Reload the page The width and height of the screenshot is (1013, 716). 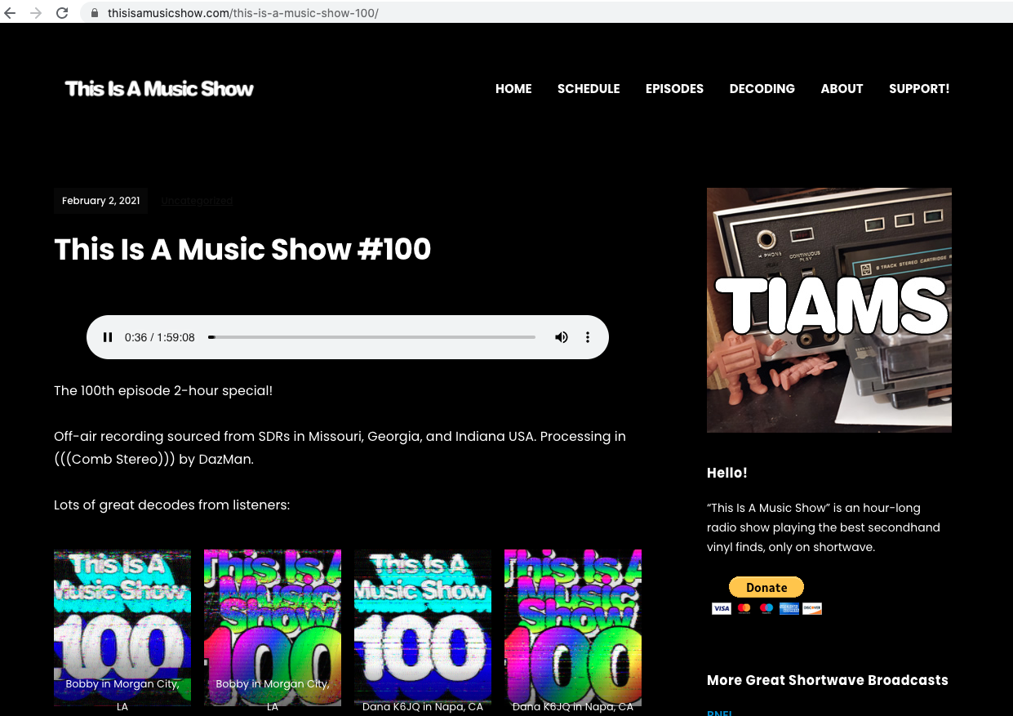[62, 13]
